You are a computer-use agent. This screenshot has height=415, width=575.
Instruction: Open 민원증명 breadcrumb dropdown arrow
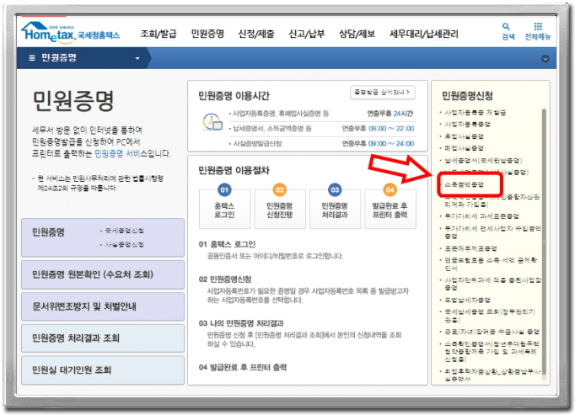(x=137, y=58)
